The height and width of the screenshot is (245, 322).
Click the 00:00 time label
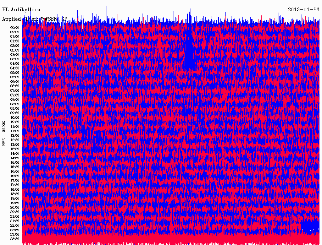coord(15,28)
